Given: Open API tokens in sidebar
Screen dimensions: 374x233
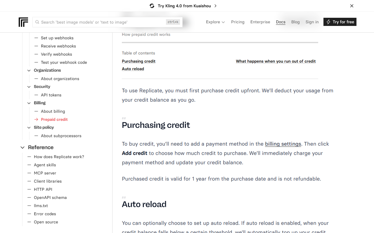Looking at the screenshot, I should coord(51,95).
